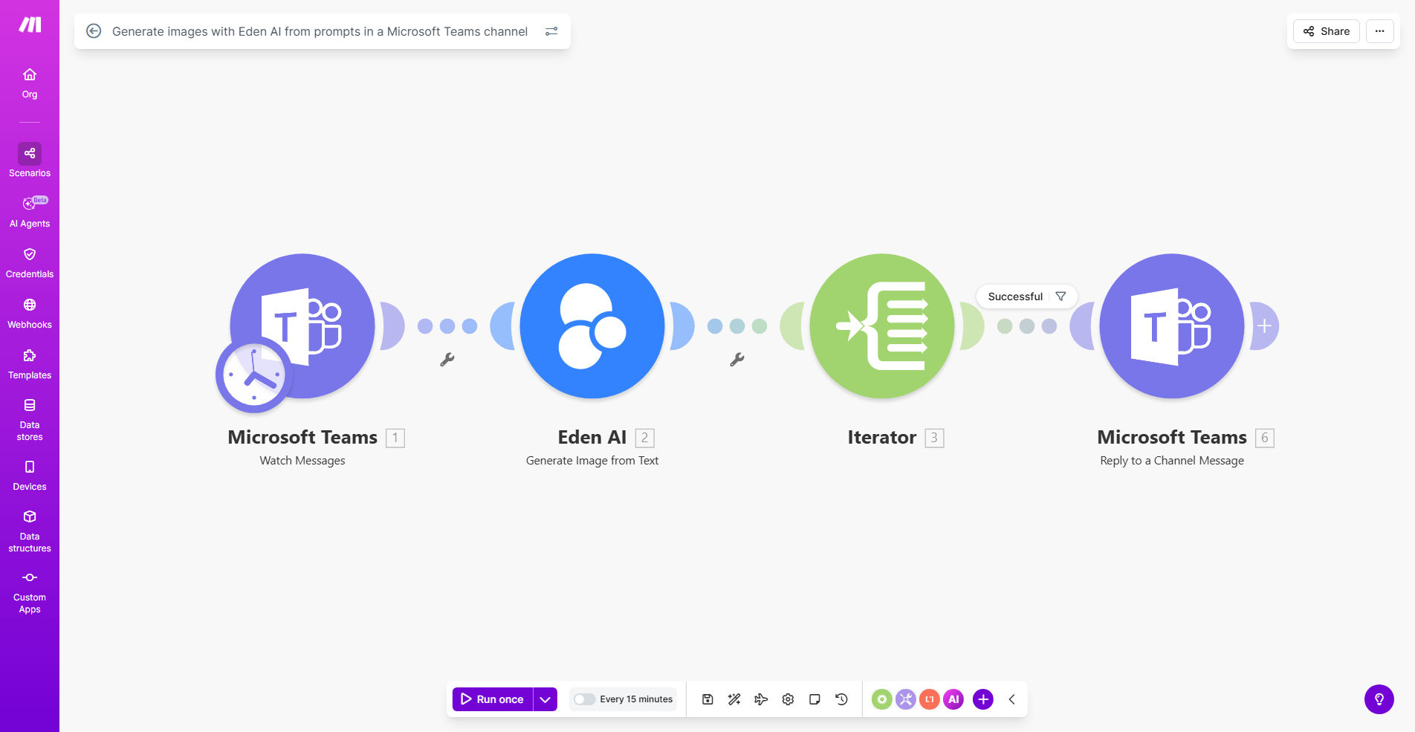Save the scenario with the disk icon

pos(707,699)
